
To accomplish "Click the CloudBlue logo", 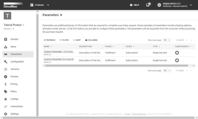I will click(x=13, y=5).
